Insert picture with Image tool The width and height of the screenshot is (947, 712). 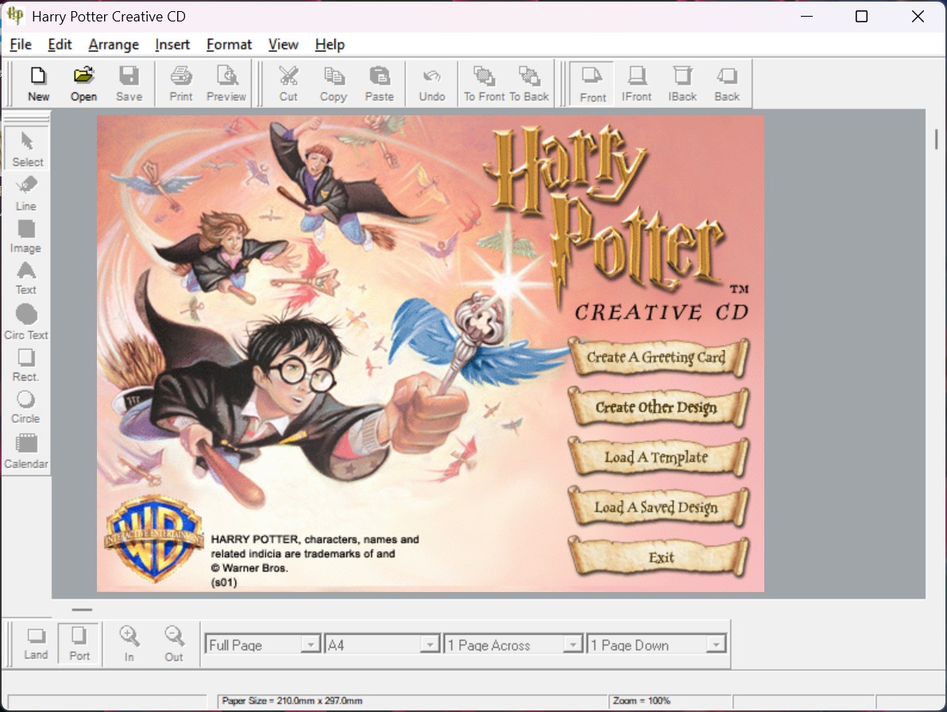26,236
